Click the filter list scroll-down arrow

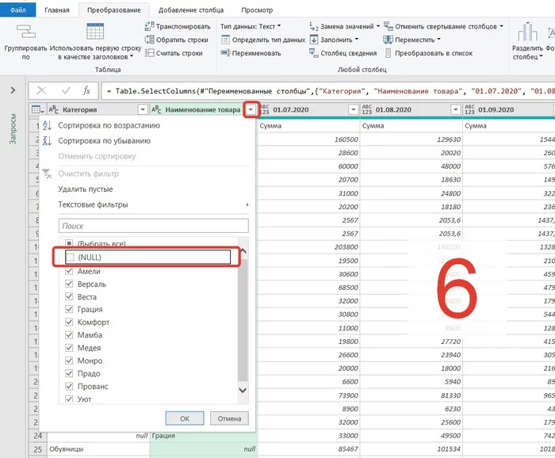click(x=243, y=390)
